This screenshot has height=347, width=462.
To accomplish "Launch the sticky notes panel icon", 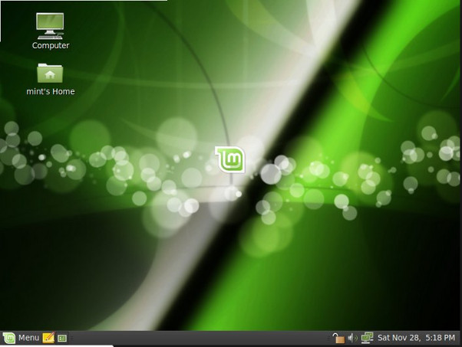I will 48,338.
